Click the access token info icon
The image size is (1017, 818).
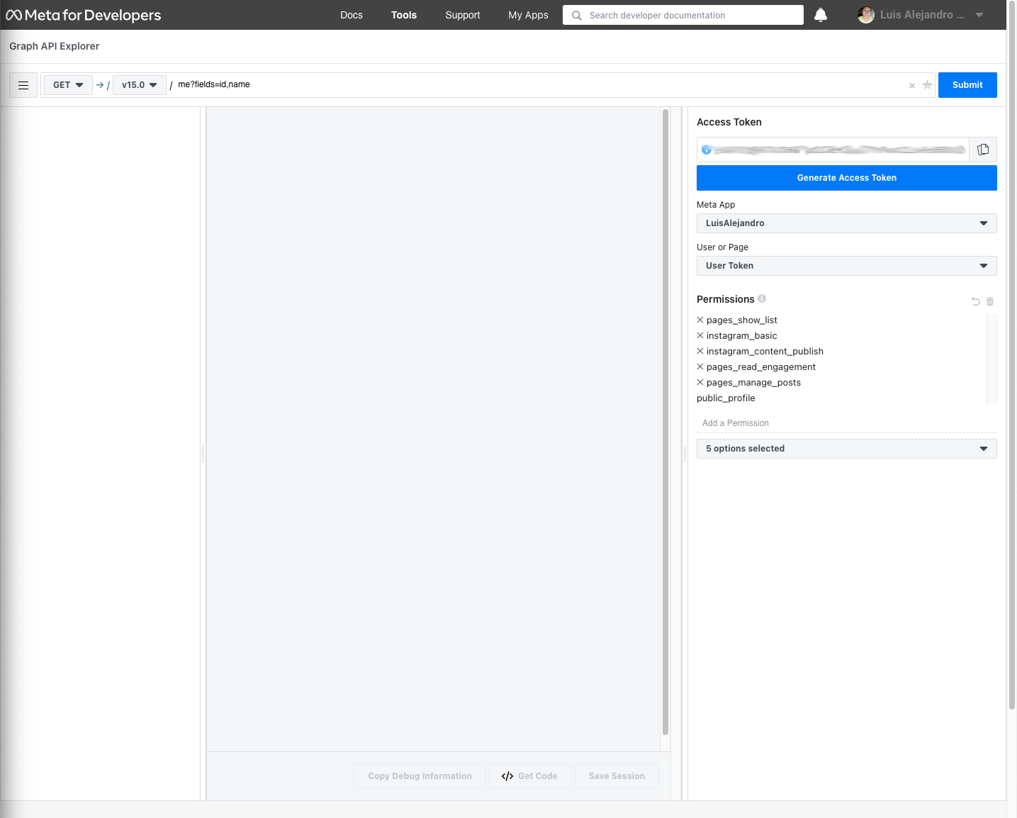coord(707,150)
